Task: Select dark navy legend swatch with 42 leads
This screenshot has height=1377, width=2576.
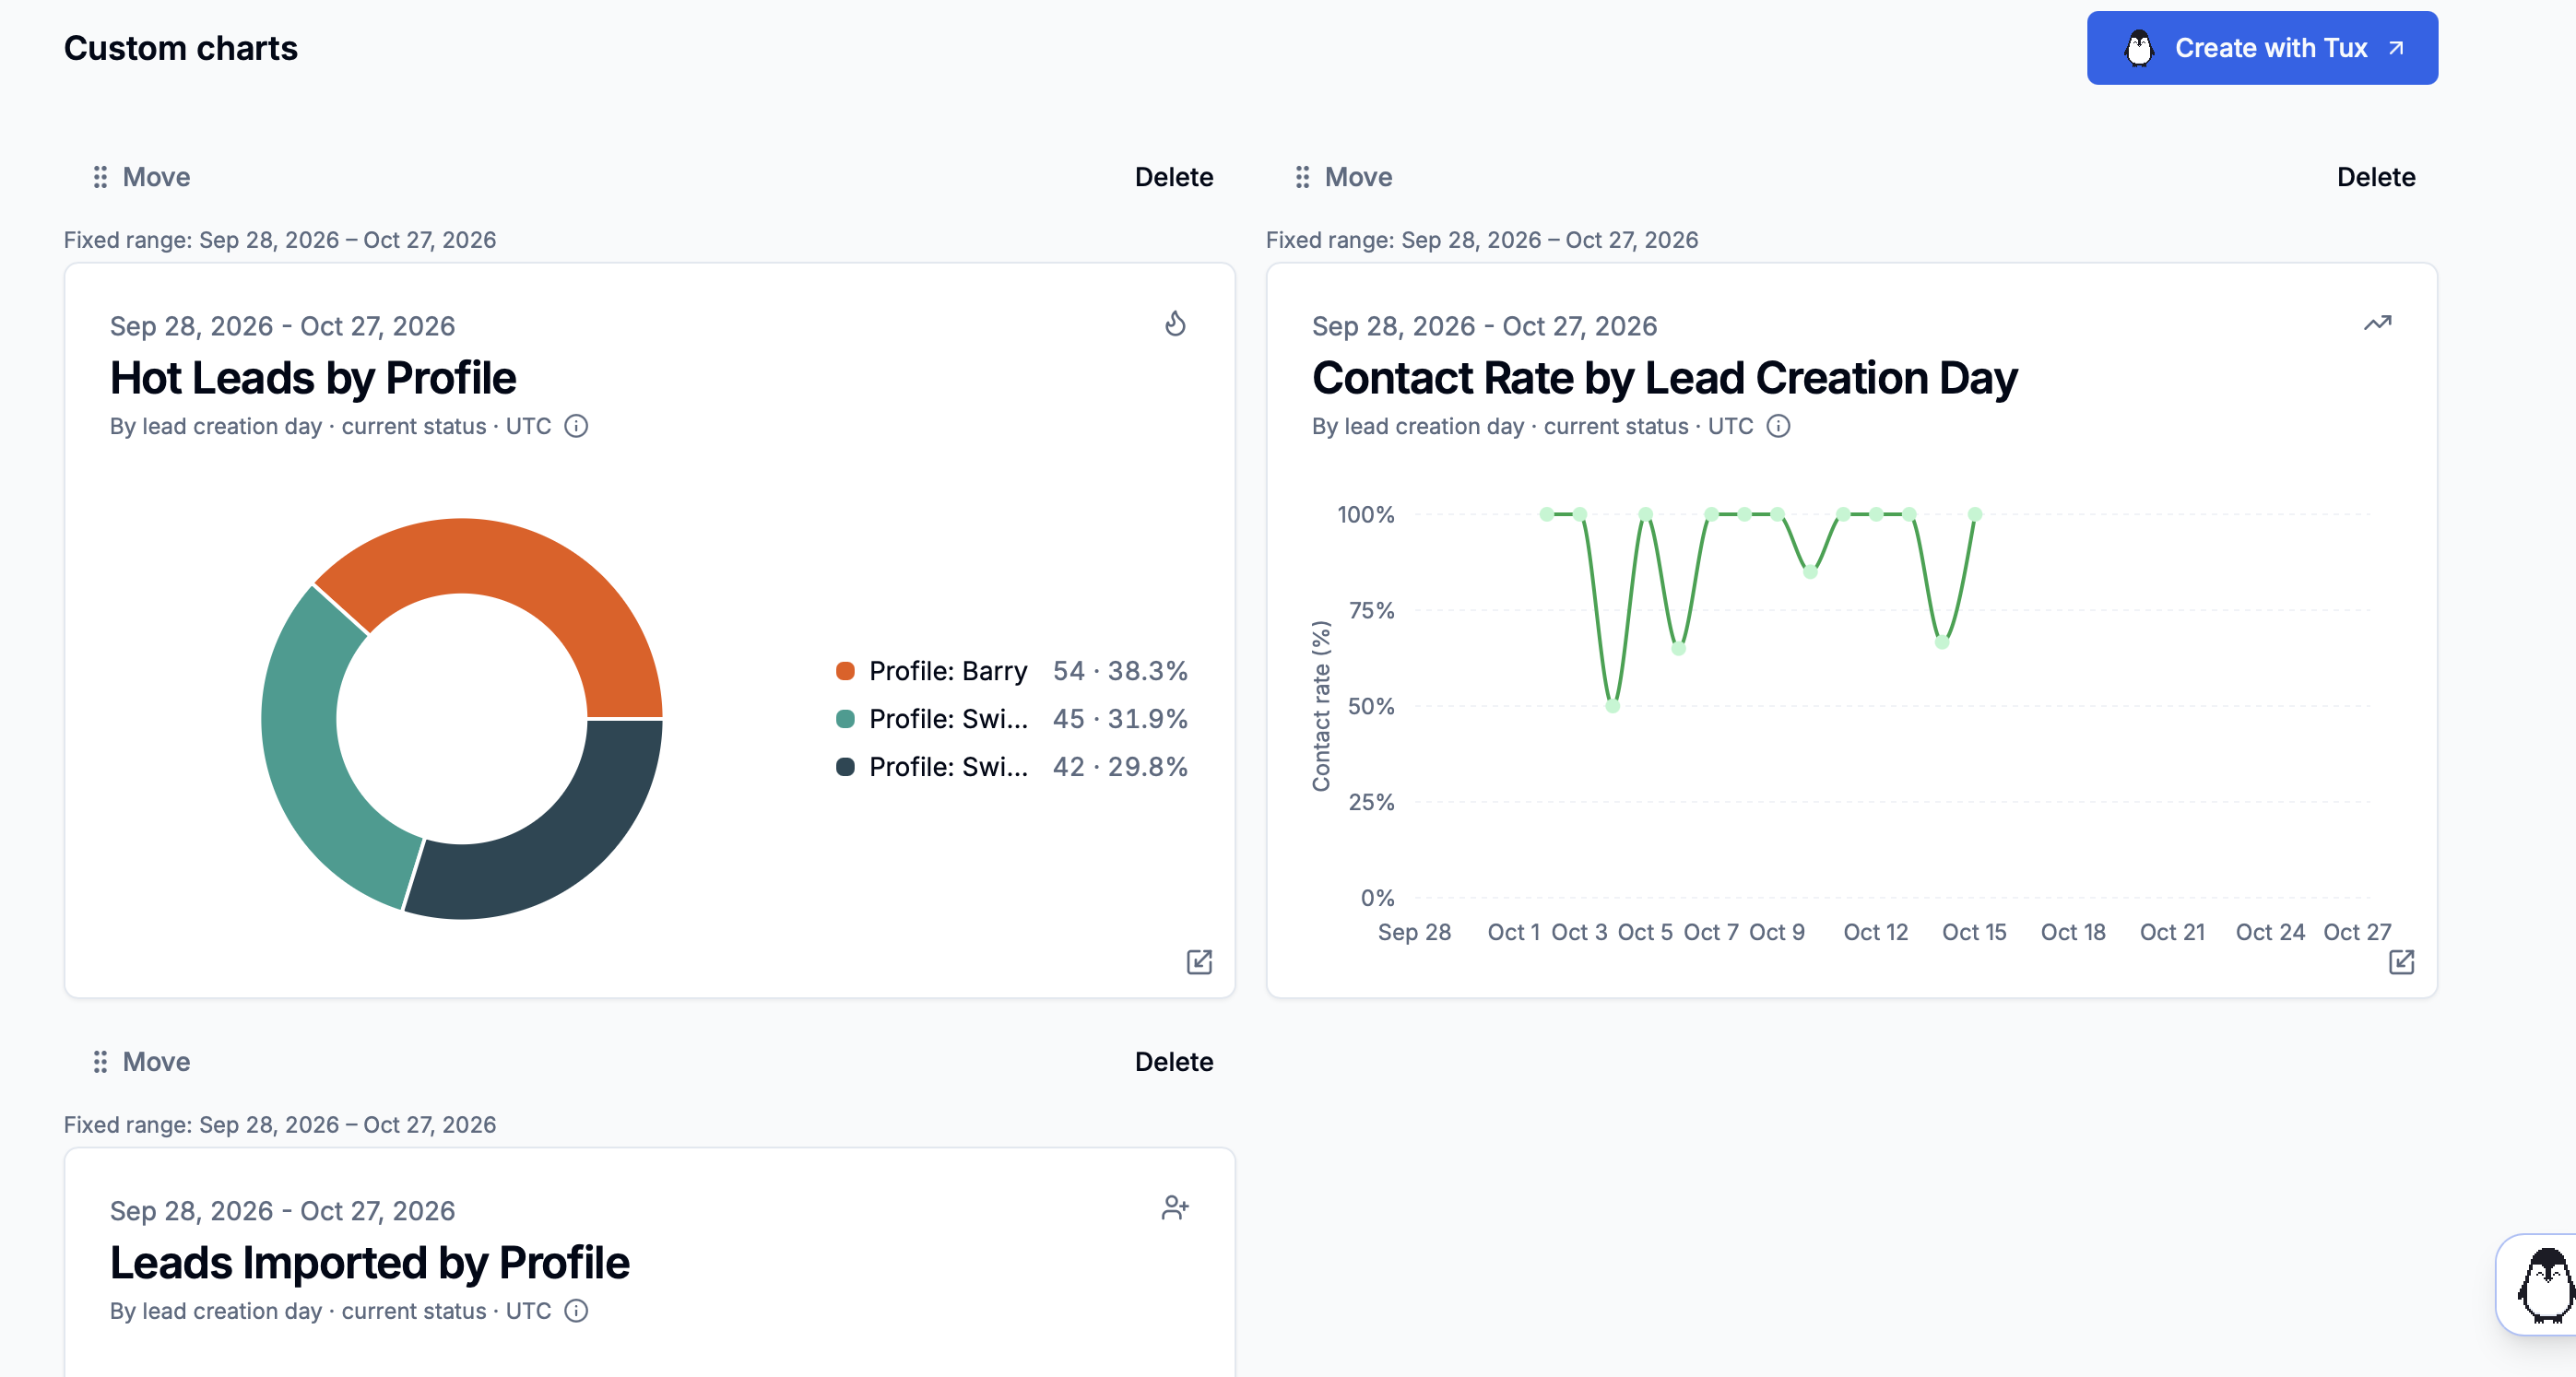Action: 845,767
